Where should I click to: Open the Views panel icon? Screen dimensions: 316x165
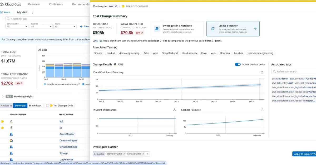[1, 12]
